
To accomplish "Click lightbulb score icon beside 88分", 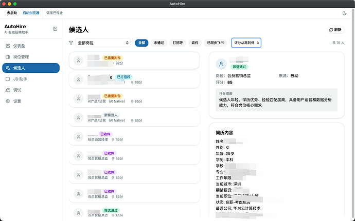I will point(132,83).
